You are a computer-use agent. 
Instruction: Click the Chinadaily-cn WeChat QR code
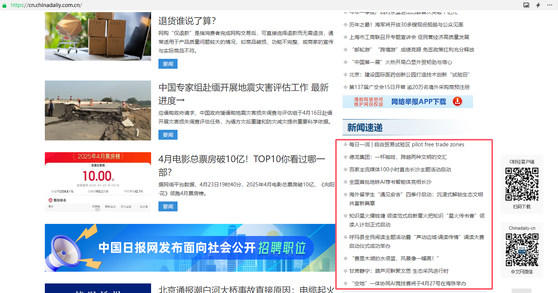(522, 250)
